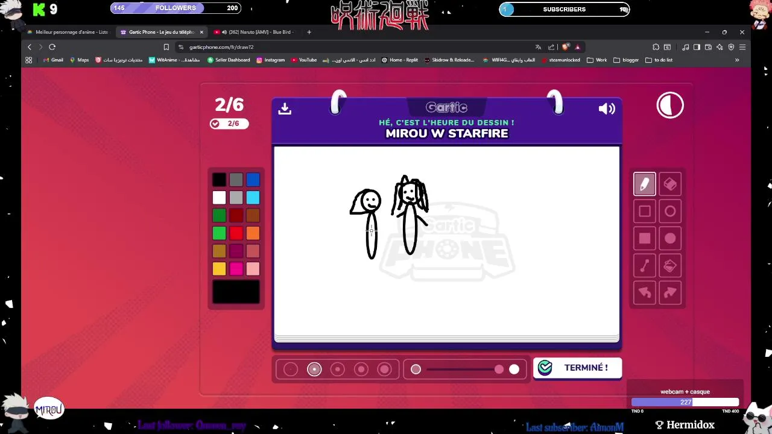
Task: Open the browser main menu
Action: point(742,47)
